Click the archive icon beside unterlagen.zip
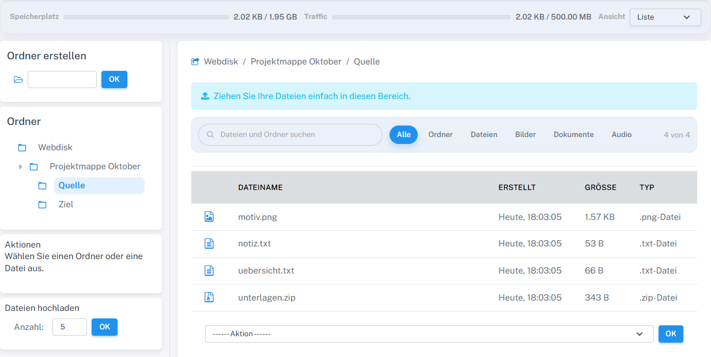 [209, 297]
